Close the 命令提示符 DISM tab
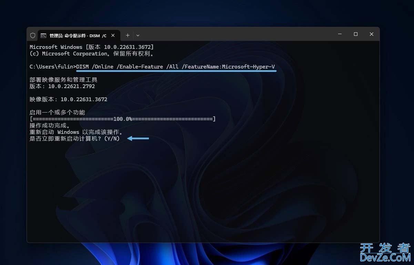The width and height of the screenshot is (414, 265). coord(113,35)
